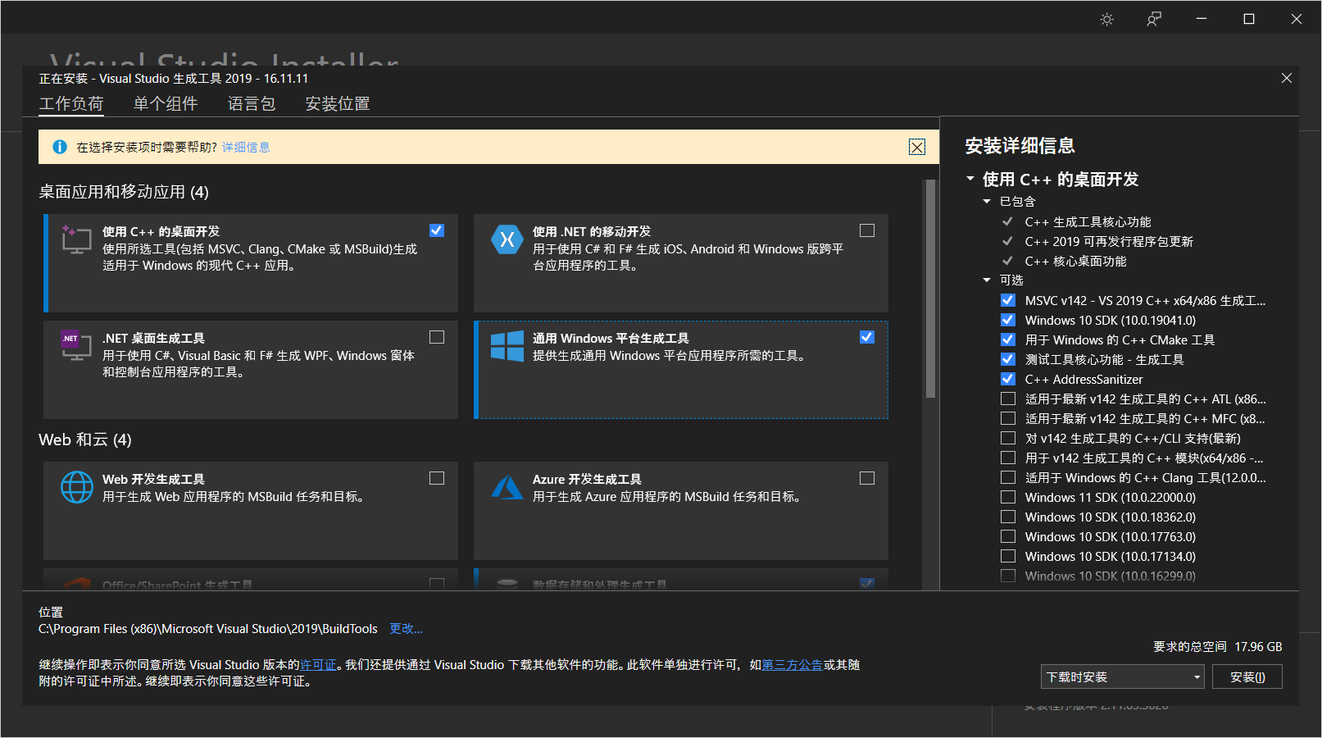Click the Universal Windows Platform logo icon
Screen dimensions: 1322x738
507,346
